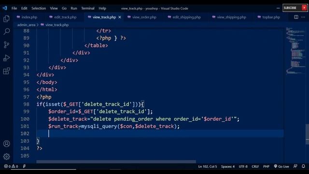Click line number 100 in gutter
309x174 pixels.
25,119
